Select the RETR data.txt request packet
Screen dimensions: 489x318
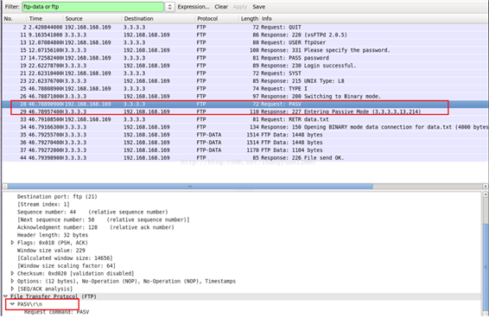click(x=245, y=119)
